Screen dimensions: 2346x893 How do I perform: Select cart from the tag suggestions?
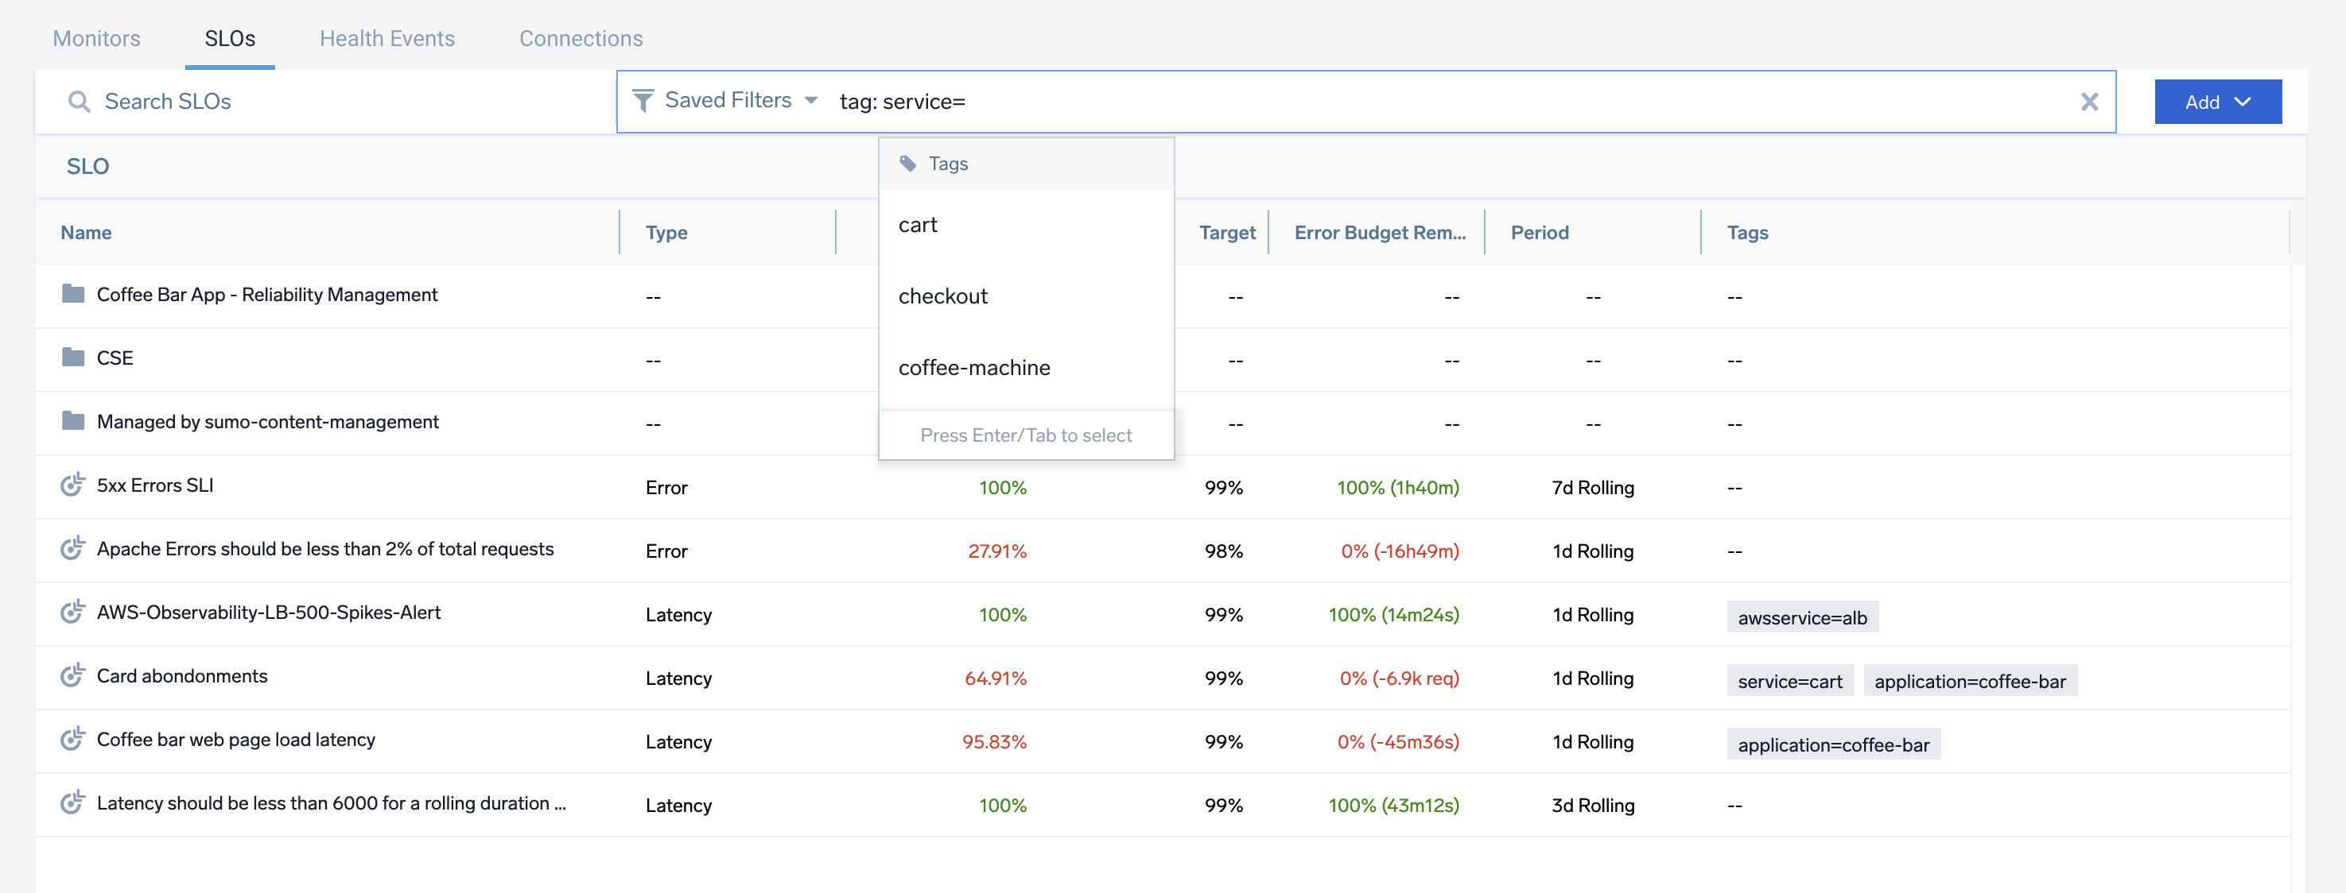click(918, 225)
